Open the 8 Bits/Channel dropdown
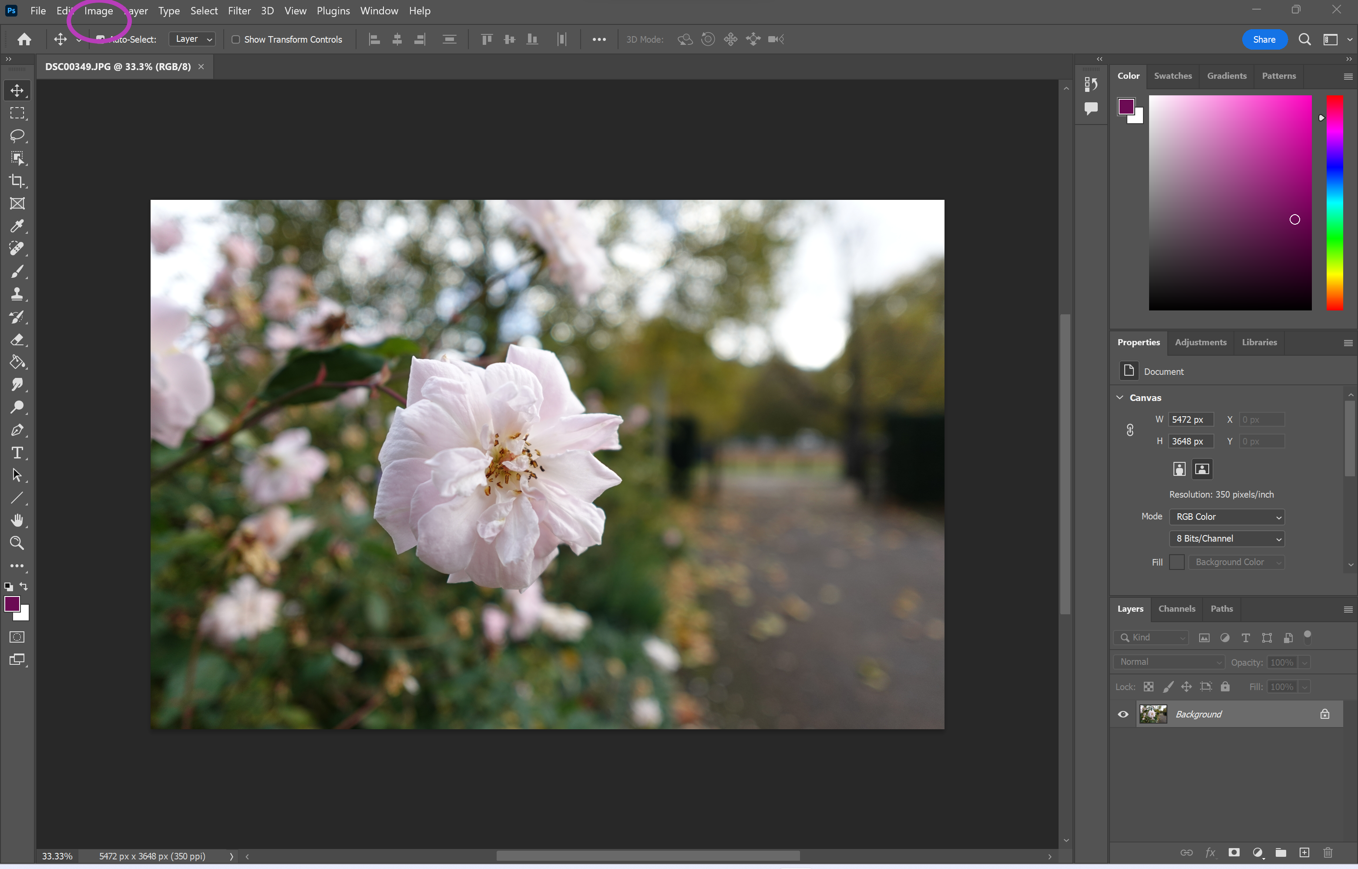 1227,538
